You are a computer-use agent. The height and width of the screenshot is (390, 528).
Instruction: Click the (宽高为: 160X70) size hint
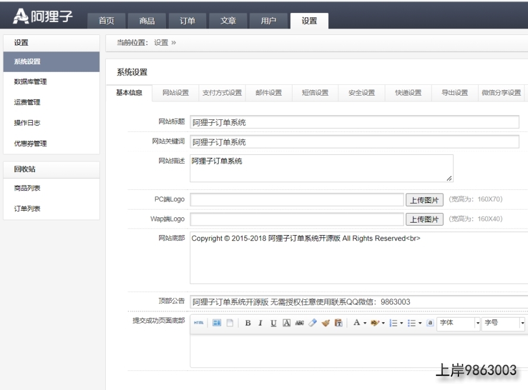476,199
